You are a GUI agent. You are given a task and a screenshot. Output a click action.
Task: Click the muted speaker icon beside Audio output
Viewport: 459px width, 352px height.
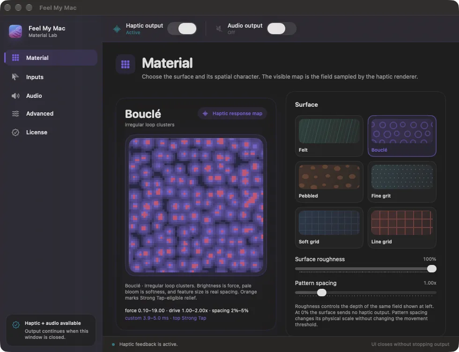coord(219,29)
